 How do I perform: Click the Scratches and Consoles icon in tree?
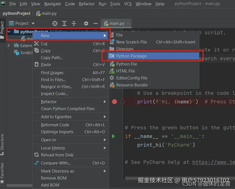click(16, 53)
